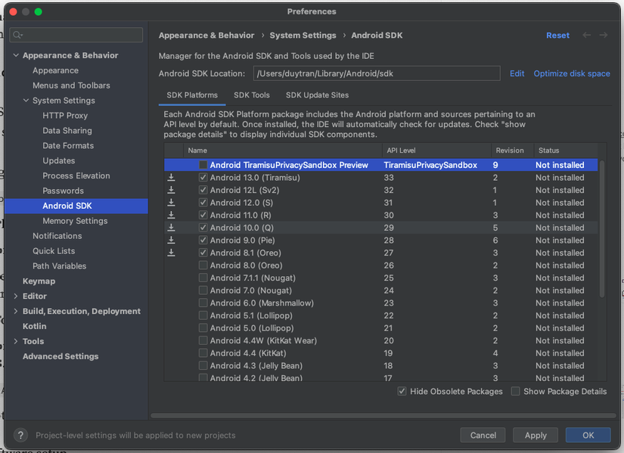Viewport: 624px width, 453px height.
Task: Switch to the SDK Tools tab
Action: tap(252, 95)
